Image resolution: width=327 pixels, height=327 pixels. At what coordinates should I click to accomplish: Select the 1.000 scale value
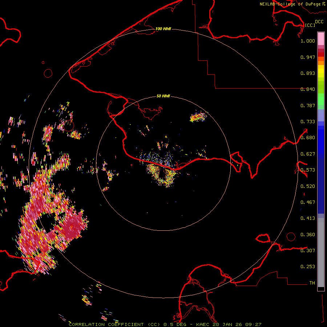tap(308, 41)
